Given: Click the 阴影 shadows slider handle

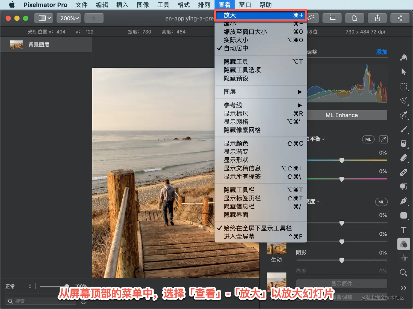Looking at the screenshot, I should coord(342,261).
